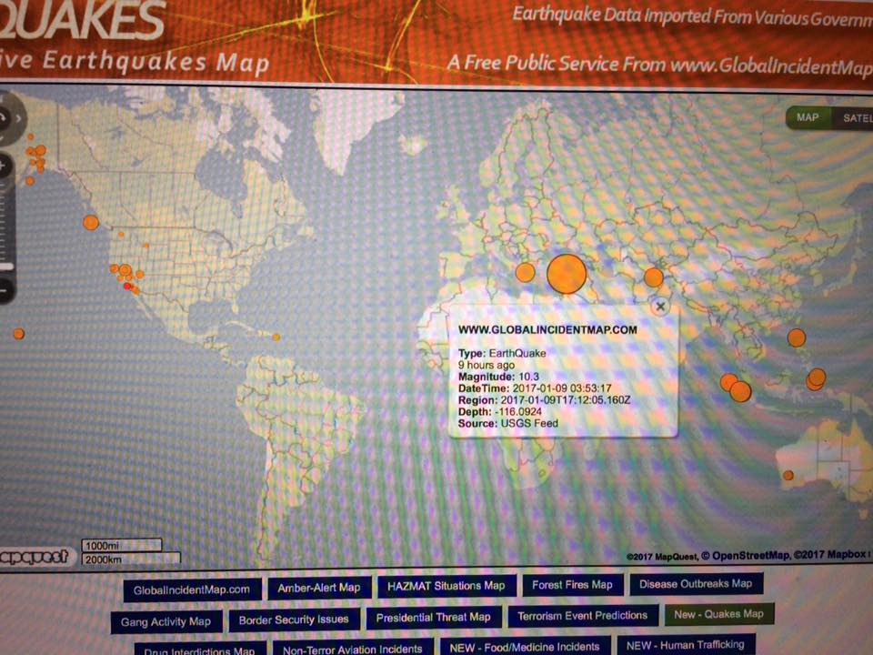Click the "Depth: -116.0924" line
The height and width of the screenshot is (655, 873).
[x=499, y=411]
